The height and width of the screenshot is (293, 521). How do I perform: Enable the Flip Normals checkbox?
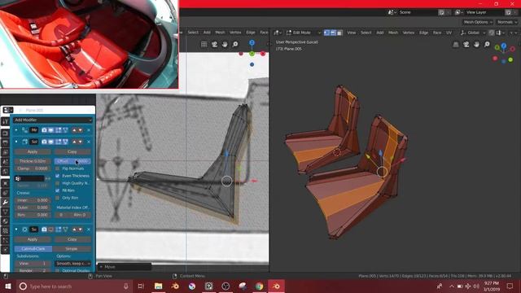(58, 168)
